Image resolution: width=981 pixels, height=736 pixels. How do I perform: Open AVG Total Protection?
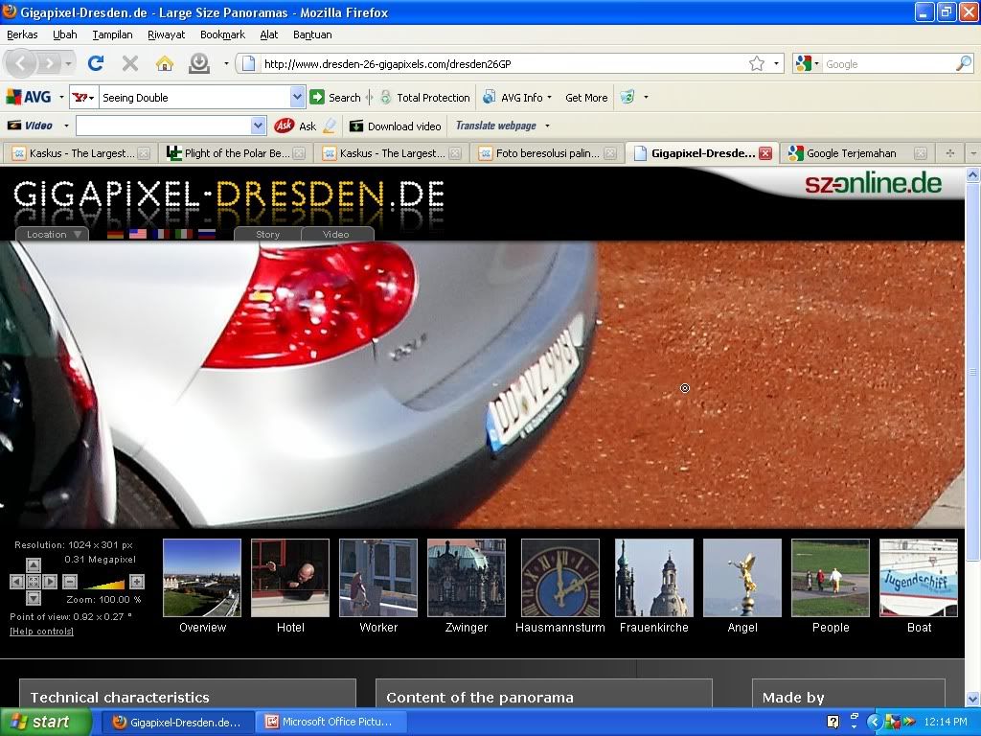click(x=424, y=97)
